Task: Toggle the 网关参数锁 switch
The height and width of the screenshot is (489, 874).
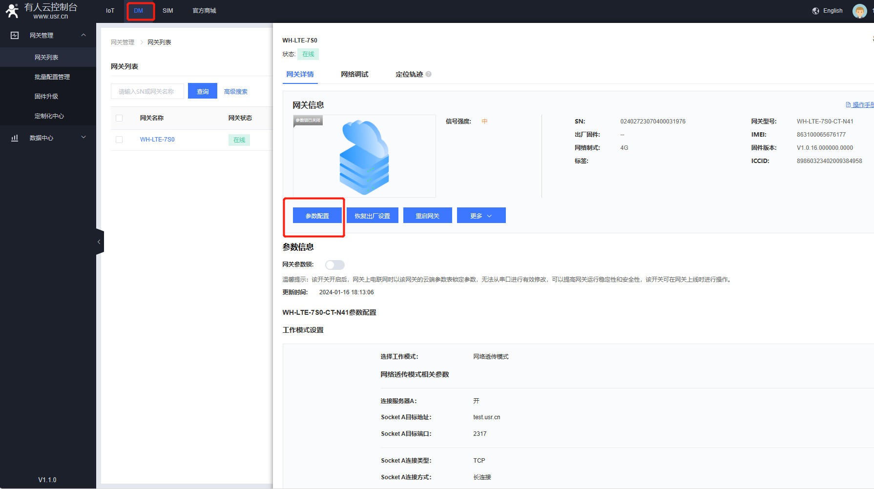Action: [335, 265]
